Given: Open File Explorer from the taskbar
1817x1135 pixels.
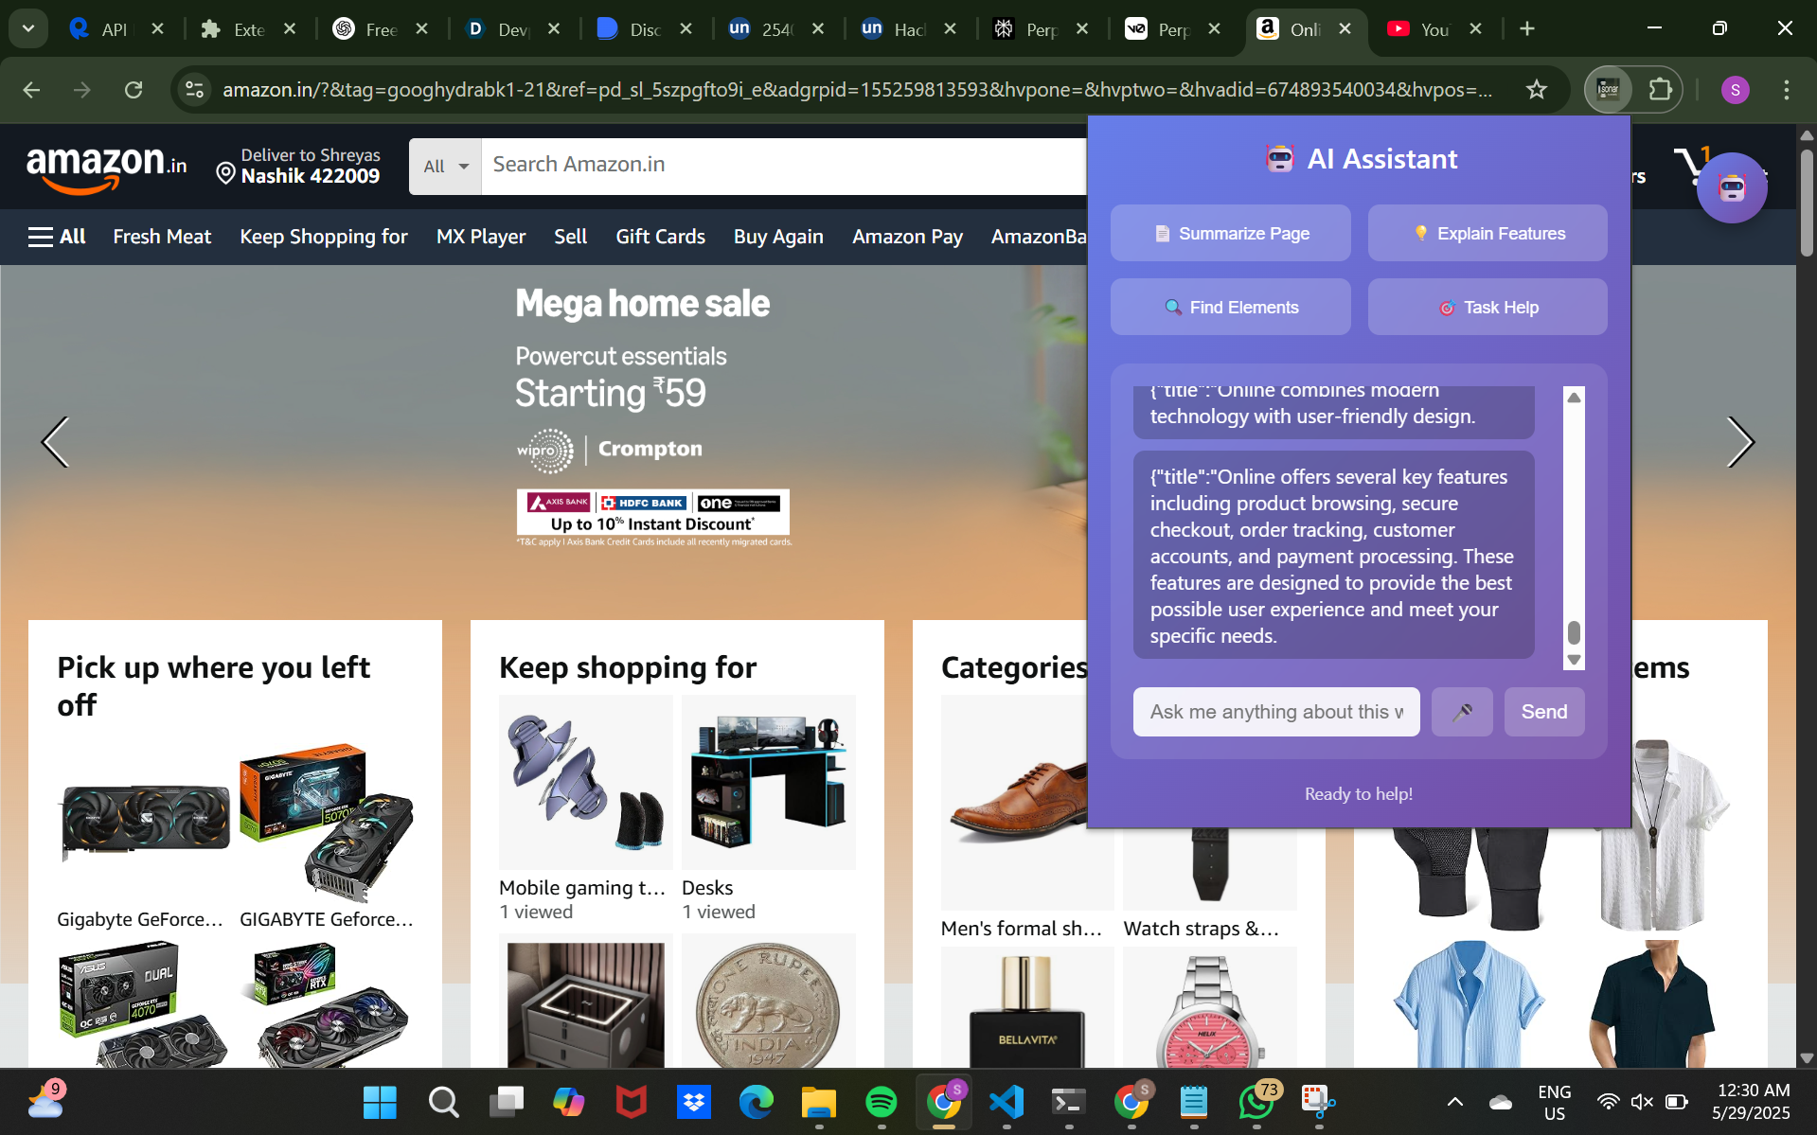Looking at the screenshot, I should (818, 1102).
